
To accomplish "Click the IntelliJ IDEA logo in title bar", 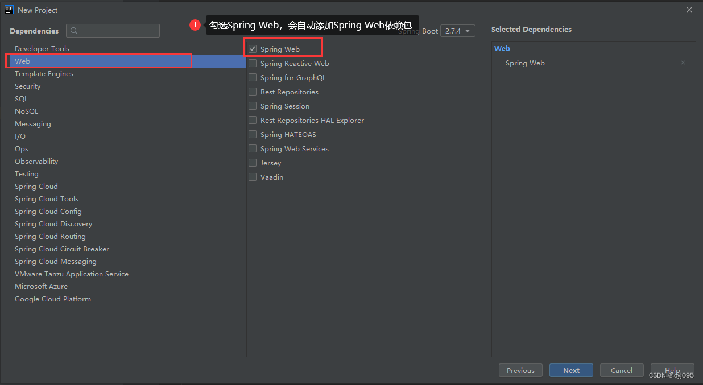I will [9, 10].
